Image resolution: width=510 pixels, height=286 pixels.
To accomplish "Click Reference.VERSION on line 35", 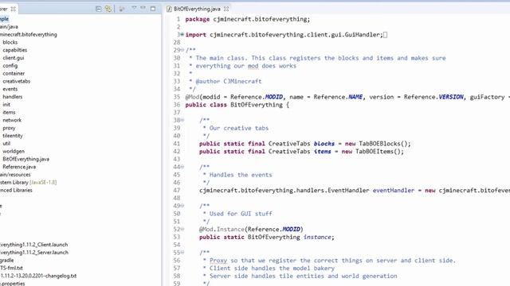I will pos(433,97).
